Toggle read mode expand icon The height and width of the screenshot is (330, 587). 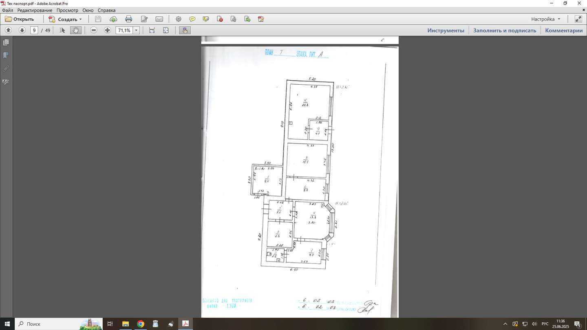[578, 19]
